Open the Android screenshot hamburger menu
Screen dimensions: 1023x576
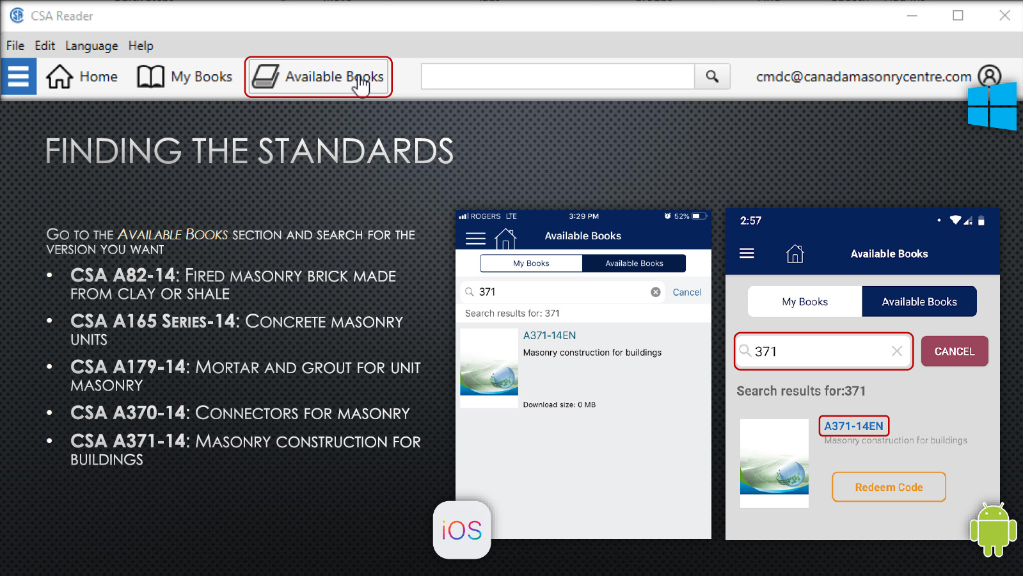coord(747,253)
